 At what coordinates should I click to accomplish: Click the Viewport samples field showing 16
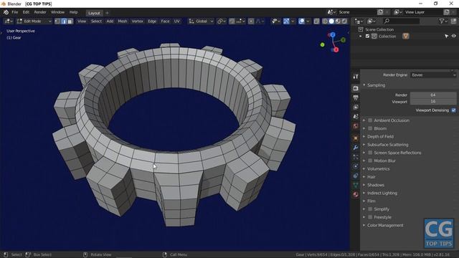433,102
